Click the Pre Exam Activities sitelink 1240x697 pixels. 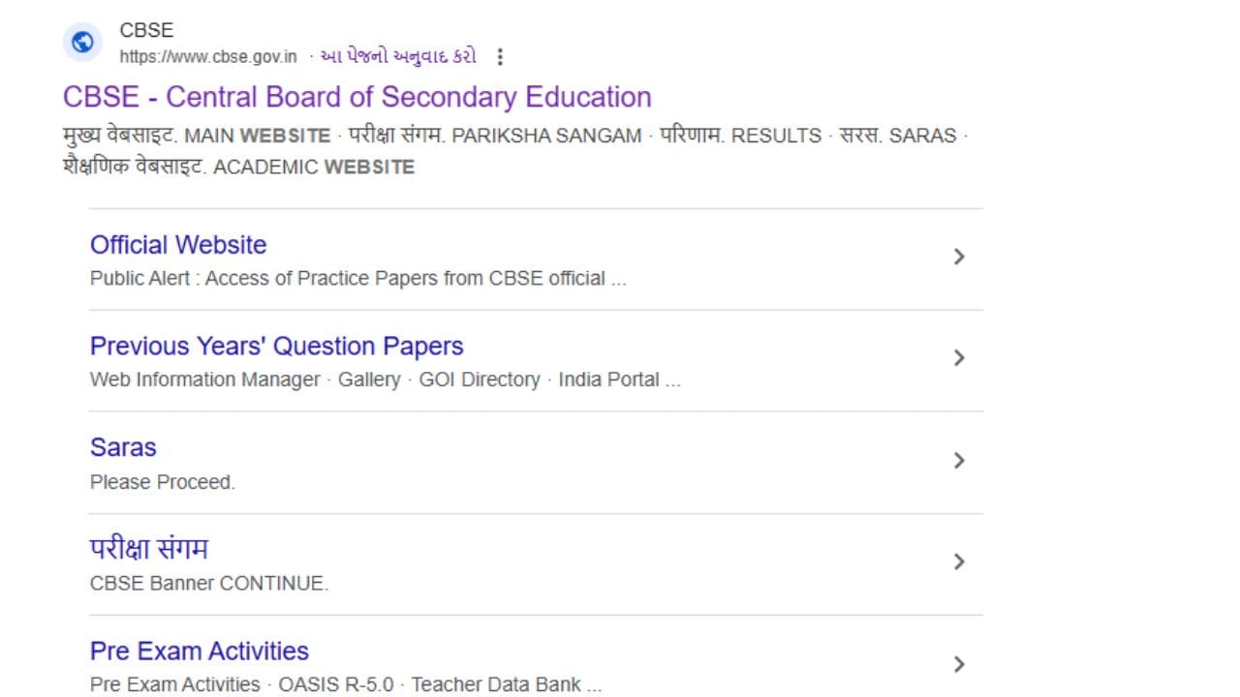pos(198,651)
